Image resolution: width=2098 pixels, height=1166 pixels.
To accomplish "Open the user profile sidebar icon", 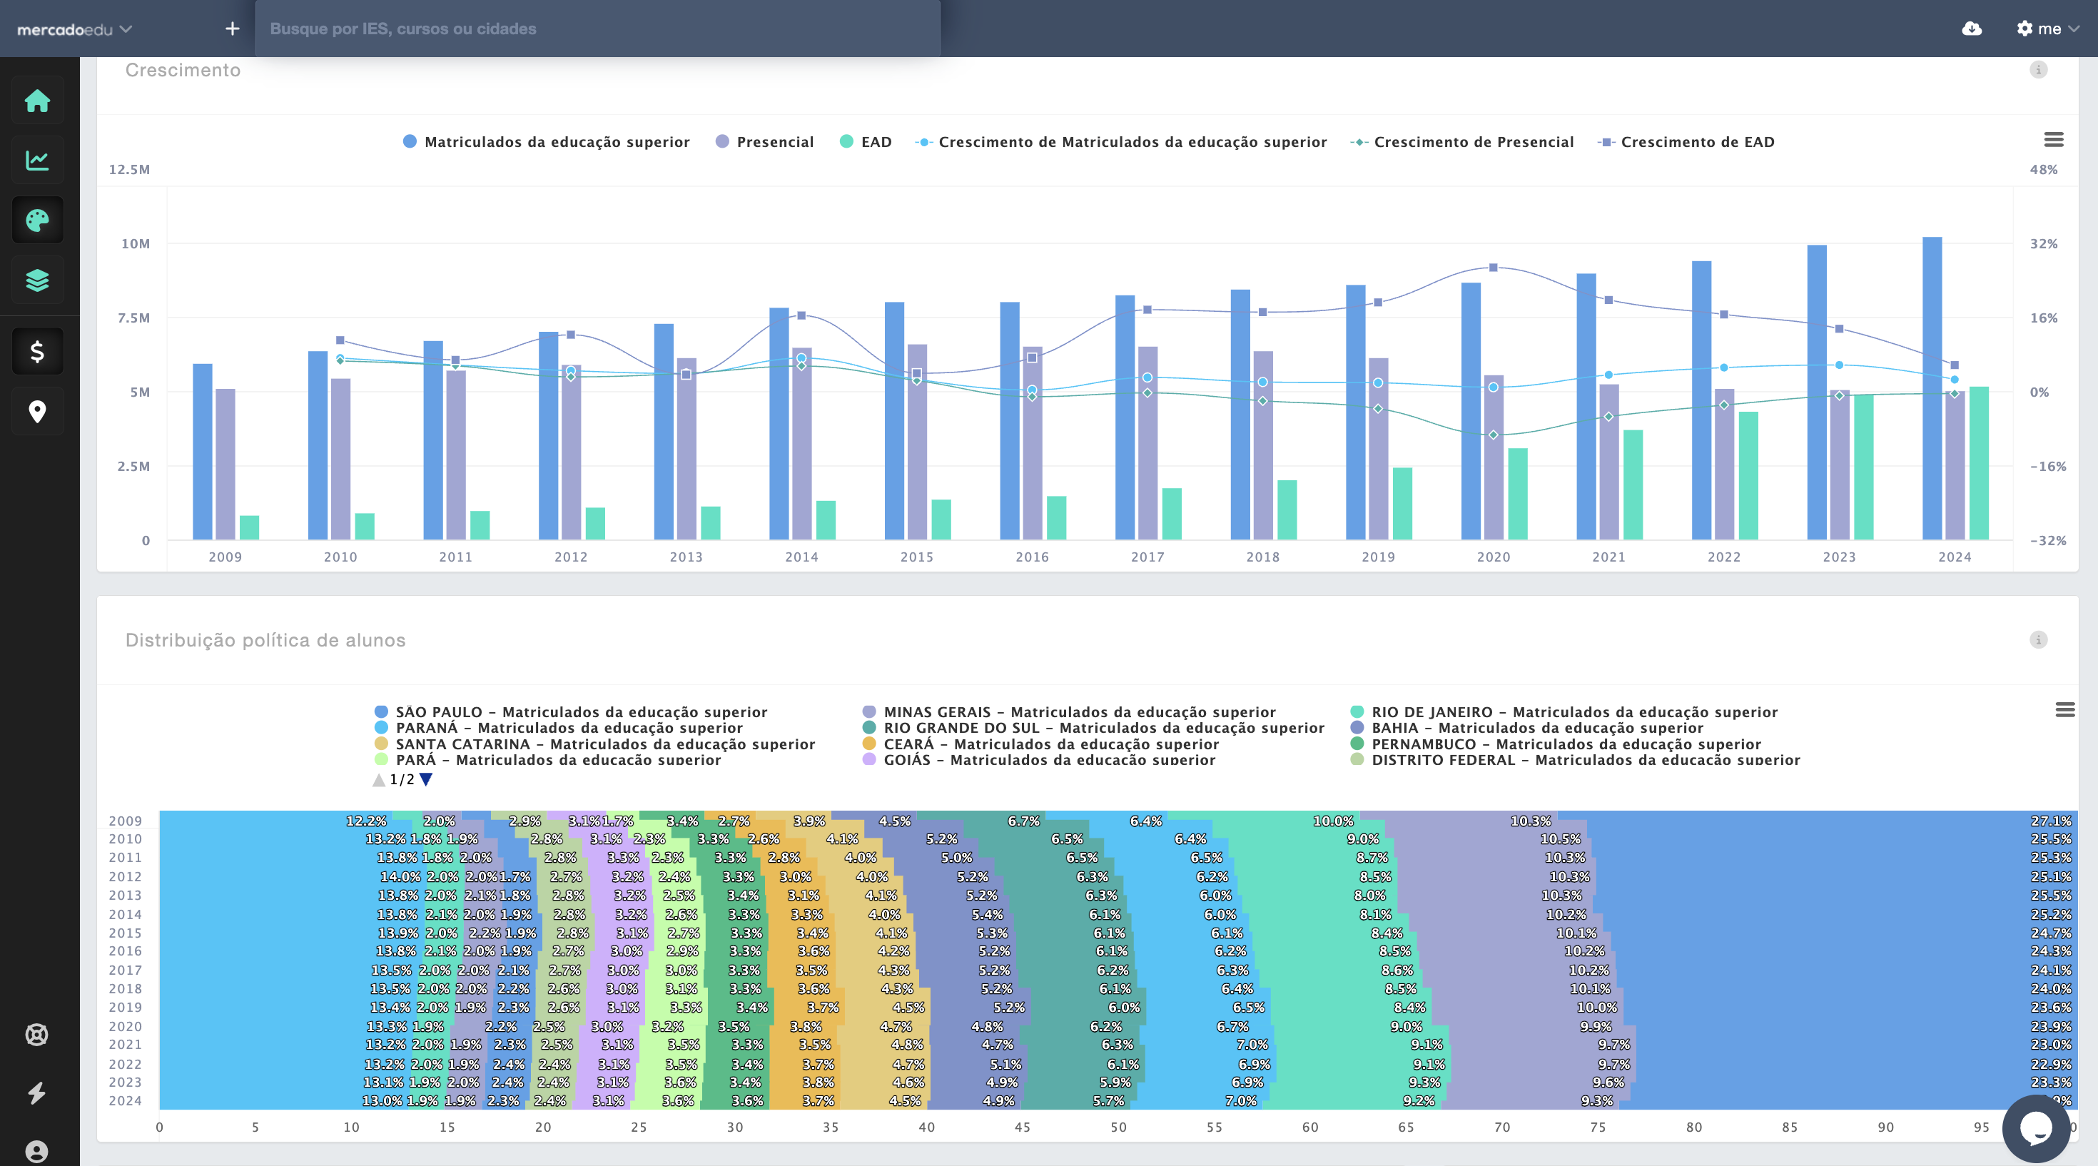I will (x=36, y=1151).
